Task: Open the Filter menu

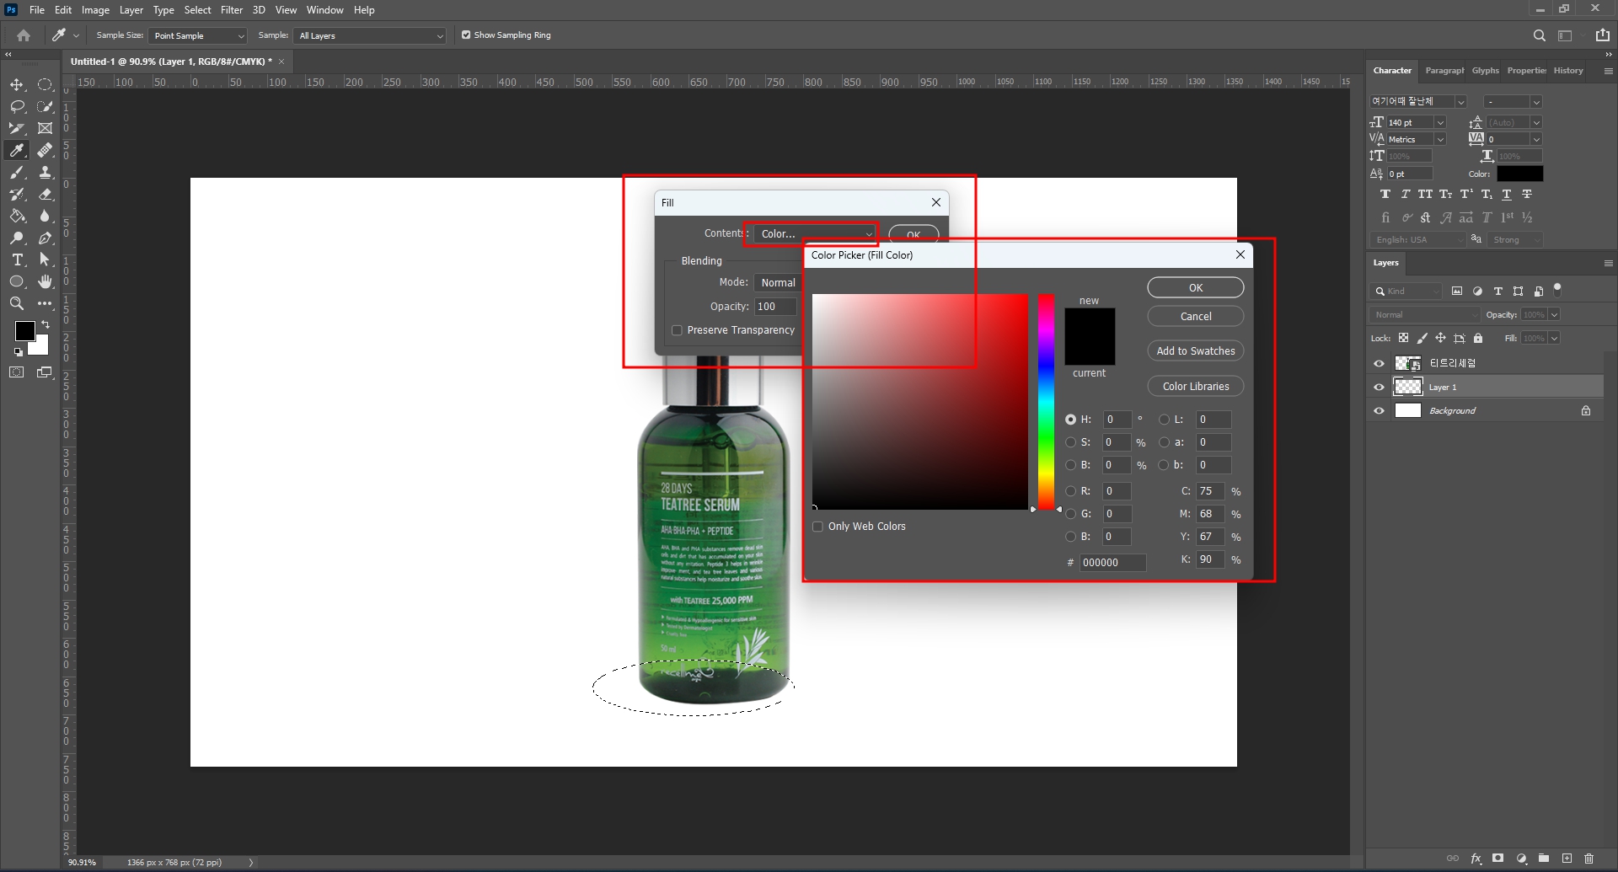Action: point(232,10)
